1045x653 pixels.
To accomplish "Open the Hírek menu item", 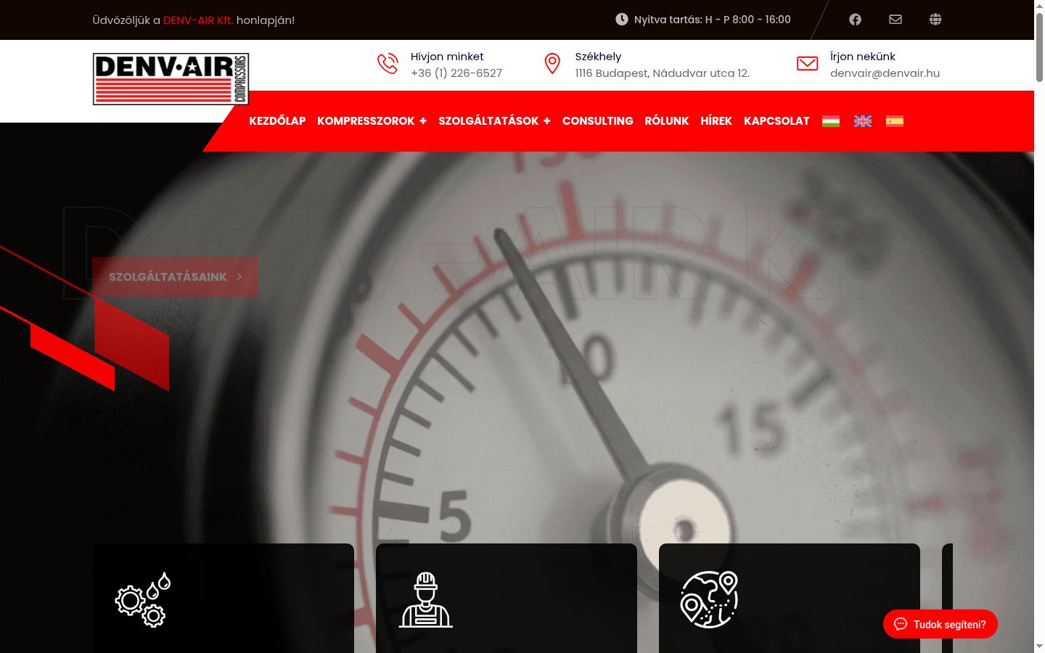I will [716, 121].
